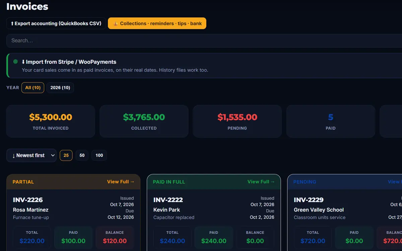Focus the Search invoices field
This screenshot has height=251, width=402.
pos(204,40)
